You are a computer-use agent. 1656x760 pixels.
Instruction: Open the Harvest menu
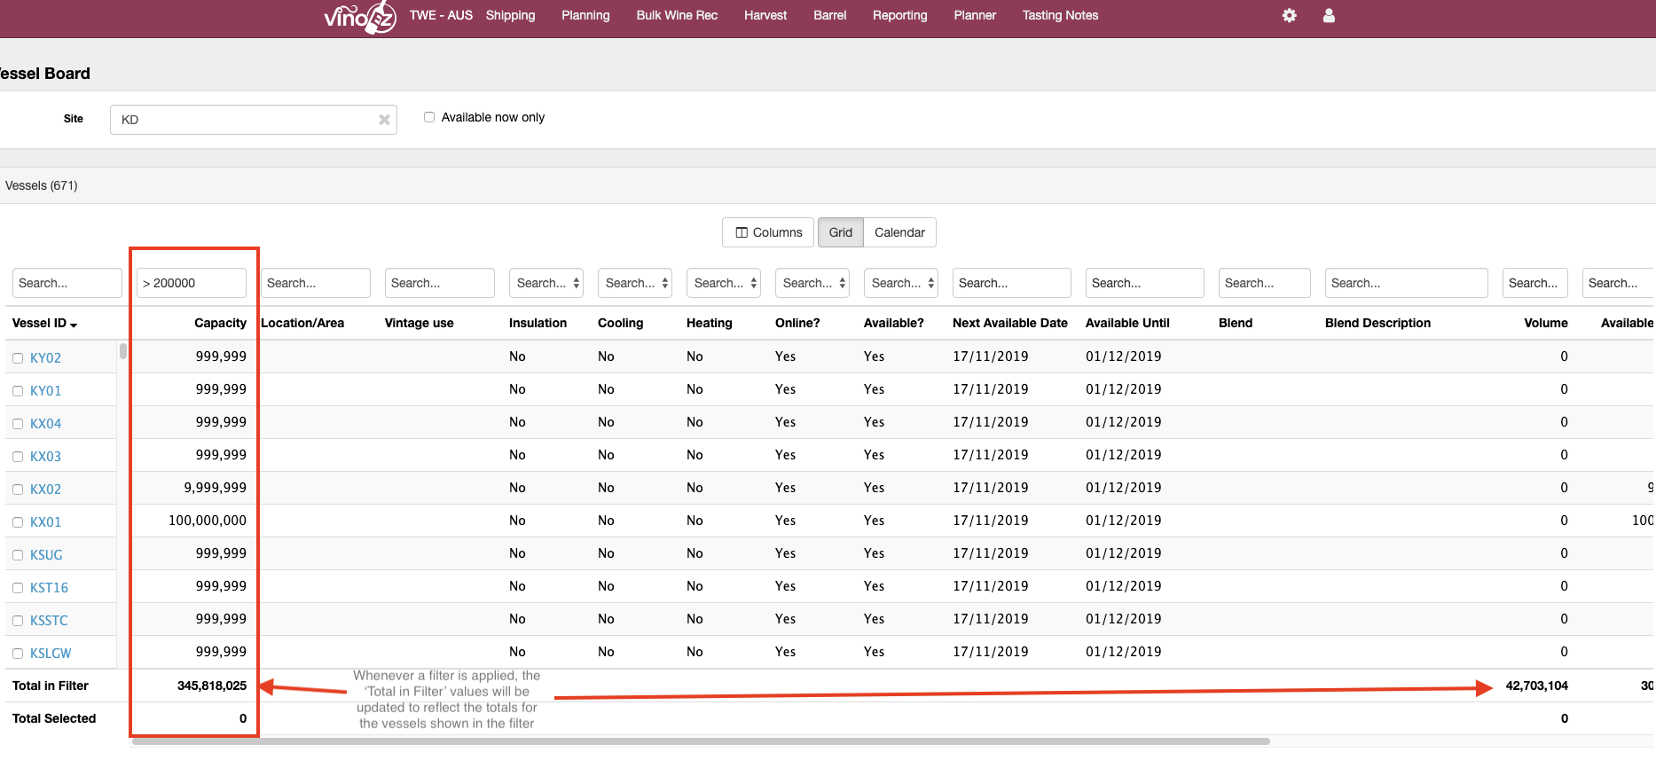point(765,15)
